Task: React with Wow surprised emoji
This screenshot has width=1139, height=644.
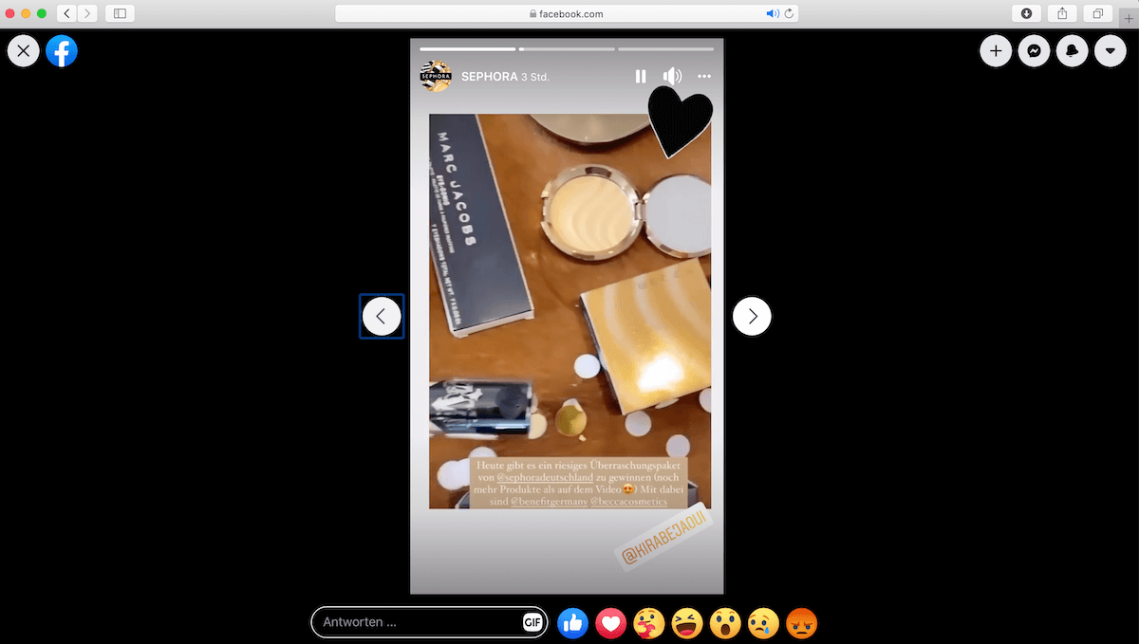Action: point(725,623)
